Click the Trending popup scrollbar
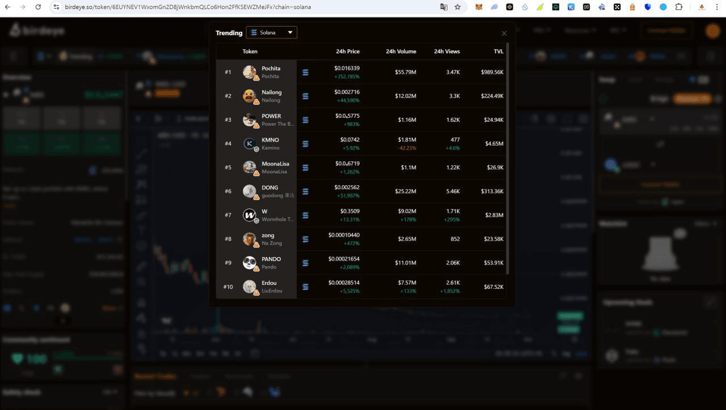726x410 pixels. click(x=507, y=159)
